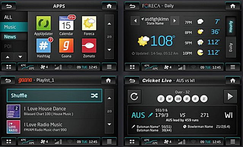Move app category list up
Screen dimensions: 243x147
coord(8,57)
